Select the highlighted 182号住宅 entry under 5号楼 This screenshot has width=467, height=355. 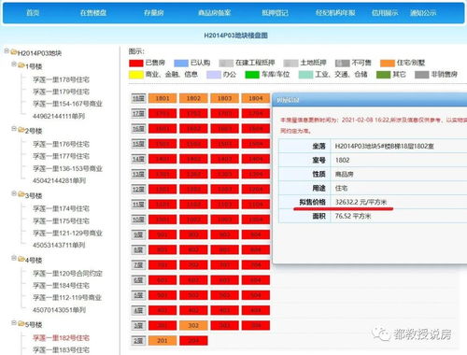pos(61,338)
